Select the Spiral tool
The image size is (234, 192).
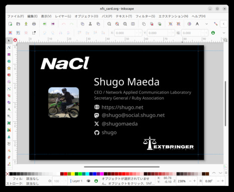coord(9,82)
